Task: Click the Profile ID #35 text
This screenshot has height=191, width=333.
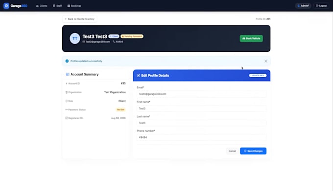Action: coord(263,19)
